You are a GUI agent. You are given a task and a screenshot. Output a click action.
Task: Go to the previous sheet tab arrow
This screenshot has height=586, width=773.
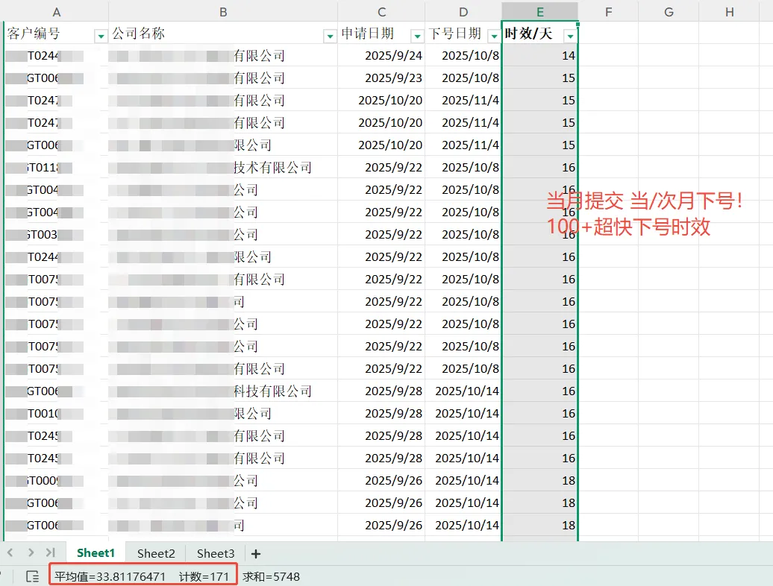(x=10, y=552)
